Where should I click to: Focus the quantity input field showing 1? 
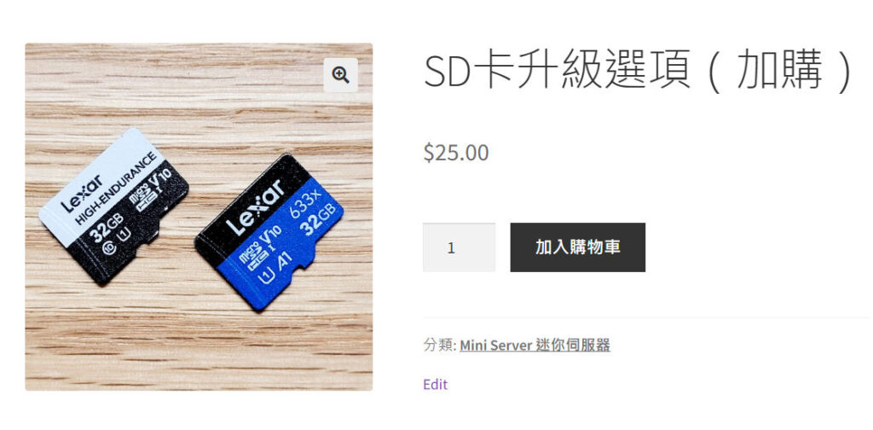pos(459,247)
